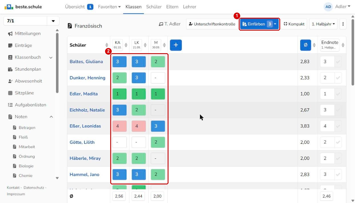
Task: Confirm Endnote checkmark for Baltes, Giuliana
Action: 338,62
